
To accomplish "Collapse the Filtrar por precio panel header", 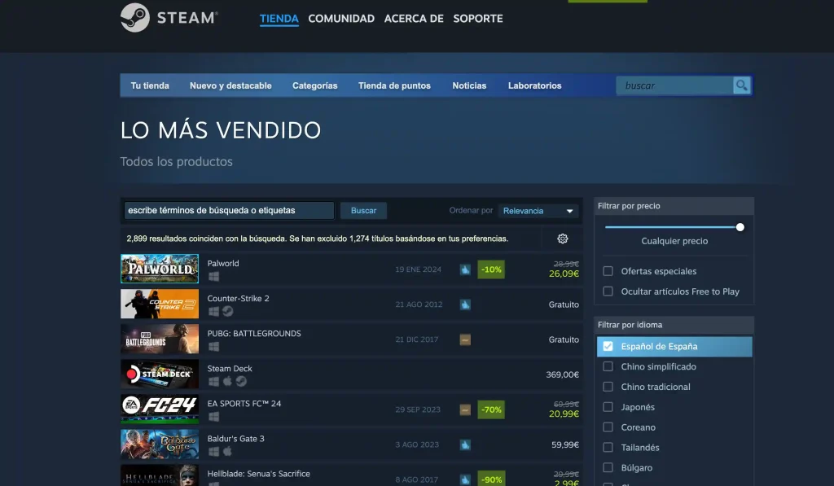I will (x=674, y=206).
